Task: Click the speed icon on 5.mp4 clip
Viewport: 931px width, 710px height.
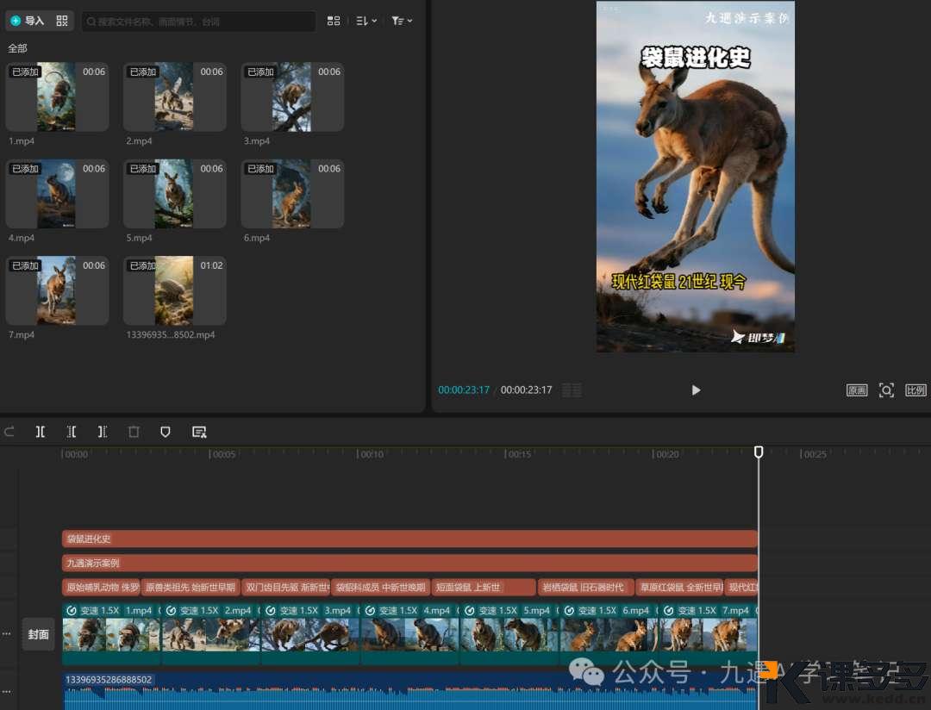Action: 470,610
